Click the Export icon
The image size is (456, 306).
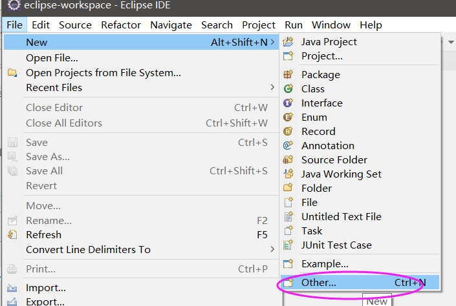[x=12, y=301]
